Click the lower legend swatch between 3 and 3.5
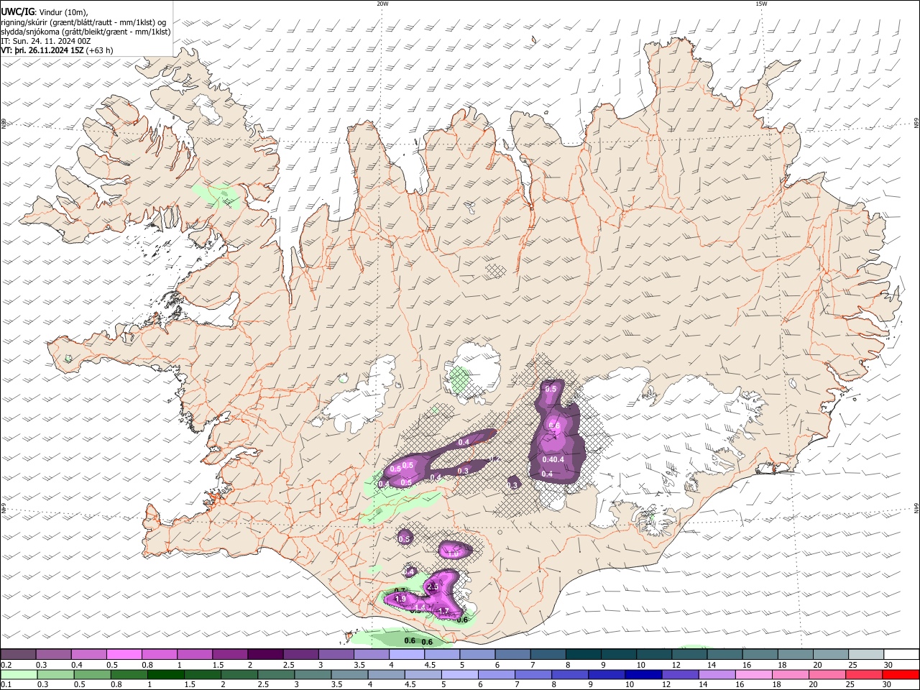This screenshot has height=690, width=920. pos(312,675)
